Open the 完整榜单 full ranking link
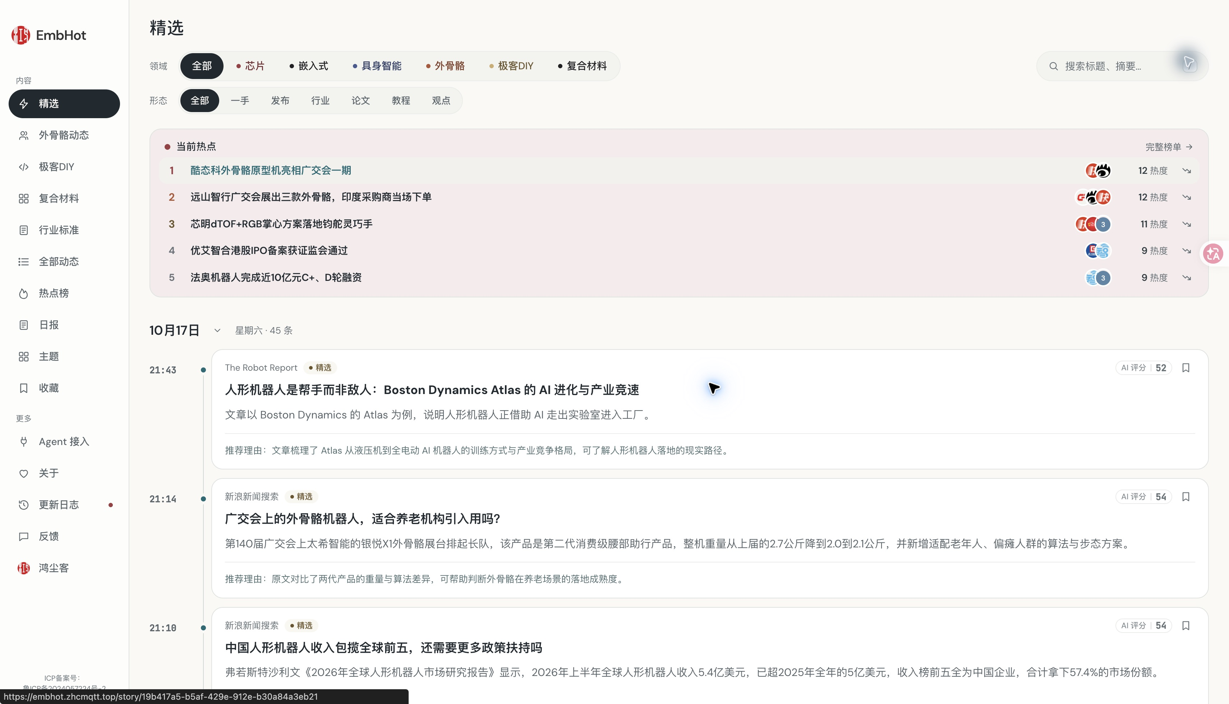 click(x=1169, y=147)
